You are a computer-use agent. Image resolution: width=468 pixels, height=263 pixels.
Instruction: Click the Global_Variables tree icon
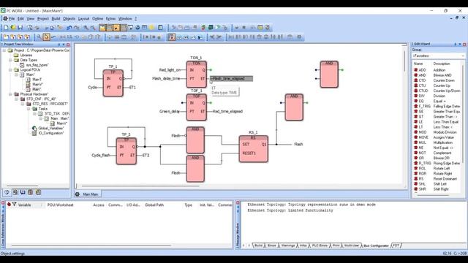(x=34, y=129)
